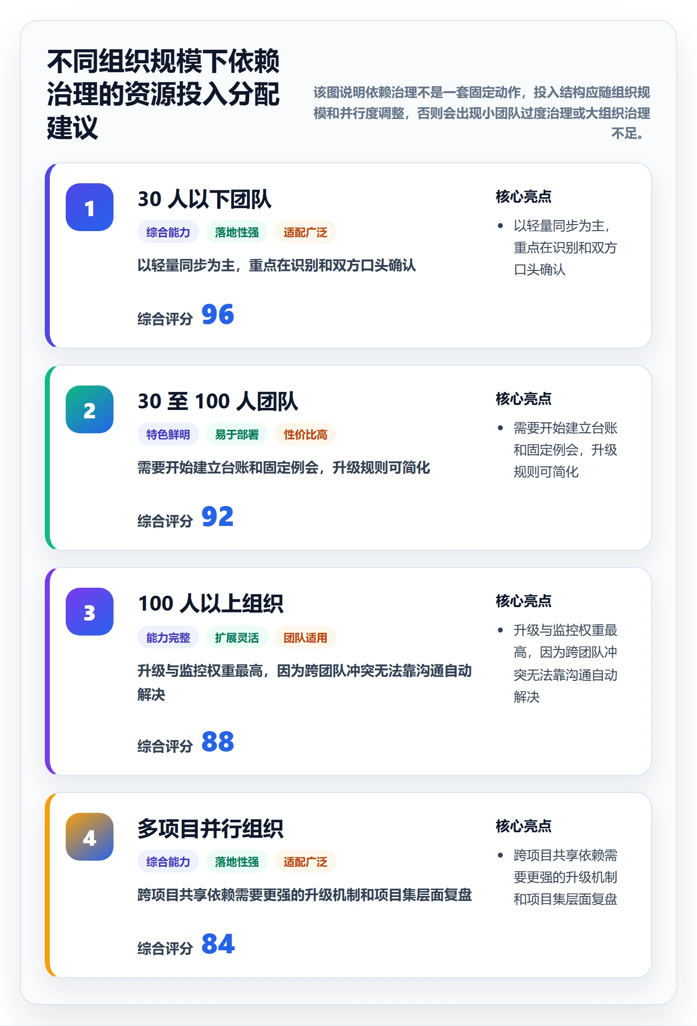697x1026 pixels.
Task: Click the 特色鲜明 tag
Action: click(168, 434)
